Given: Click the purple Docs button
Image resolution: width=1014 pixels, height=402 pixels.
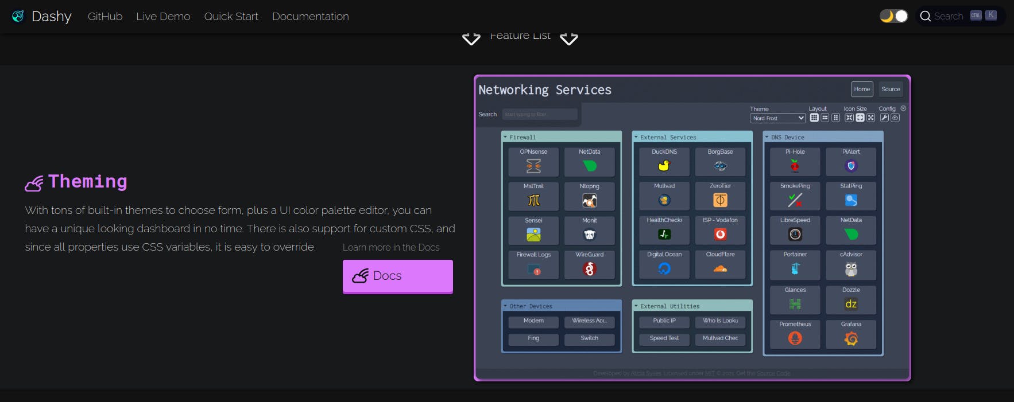Looking at the screenshot, I should click(x=398, y=276).
